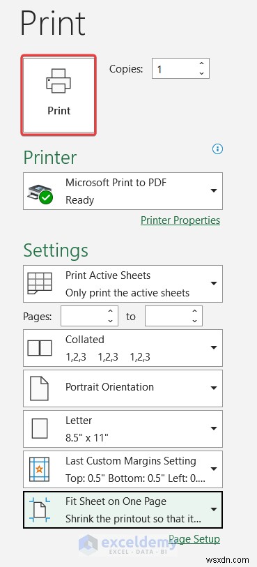Screen dimensions: 257x567
Task: Decrease the Copies count with down arrow
Action: click(201, 73)
